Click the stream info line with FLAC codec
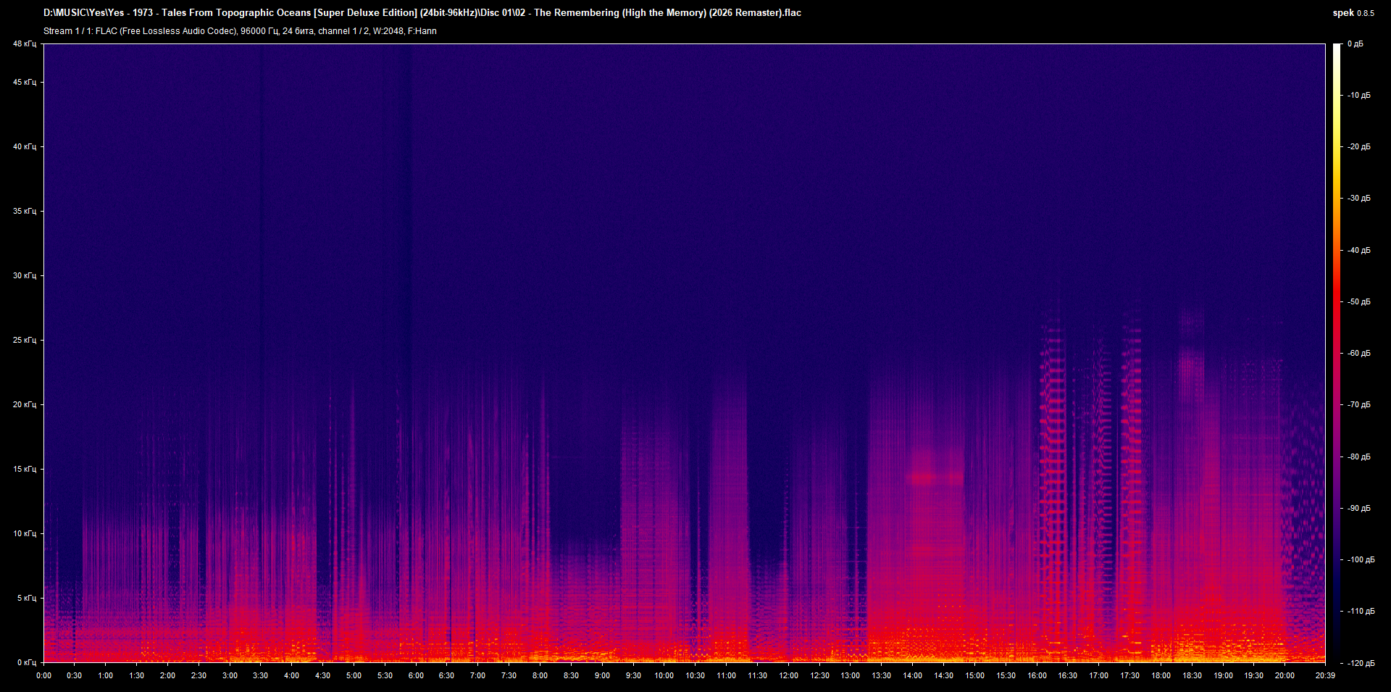The height and width of the screenshot is (692, 1391). pos(240,31)
